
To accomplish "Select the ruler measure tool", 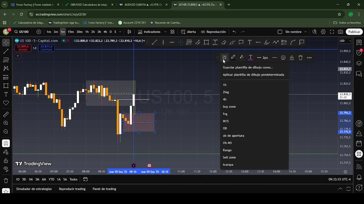I will (x=6, y=114).
